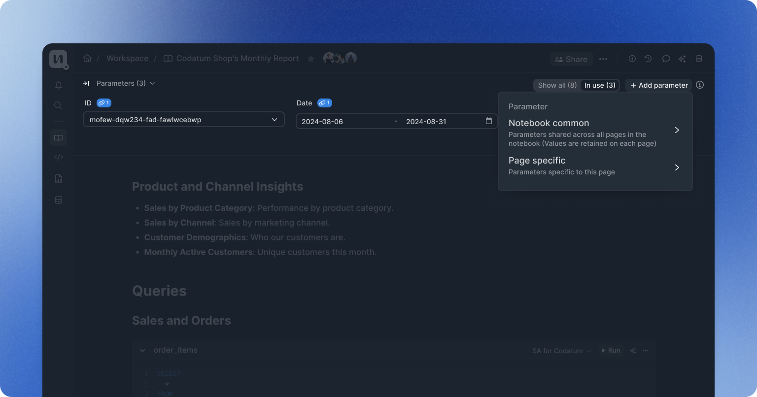Open the calendar picker in Date field
Viewport: 757px width, 397px height.
(488, 121)
